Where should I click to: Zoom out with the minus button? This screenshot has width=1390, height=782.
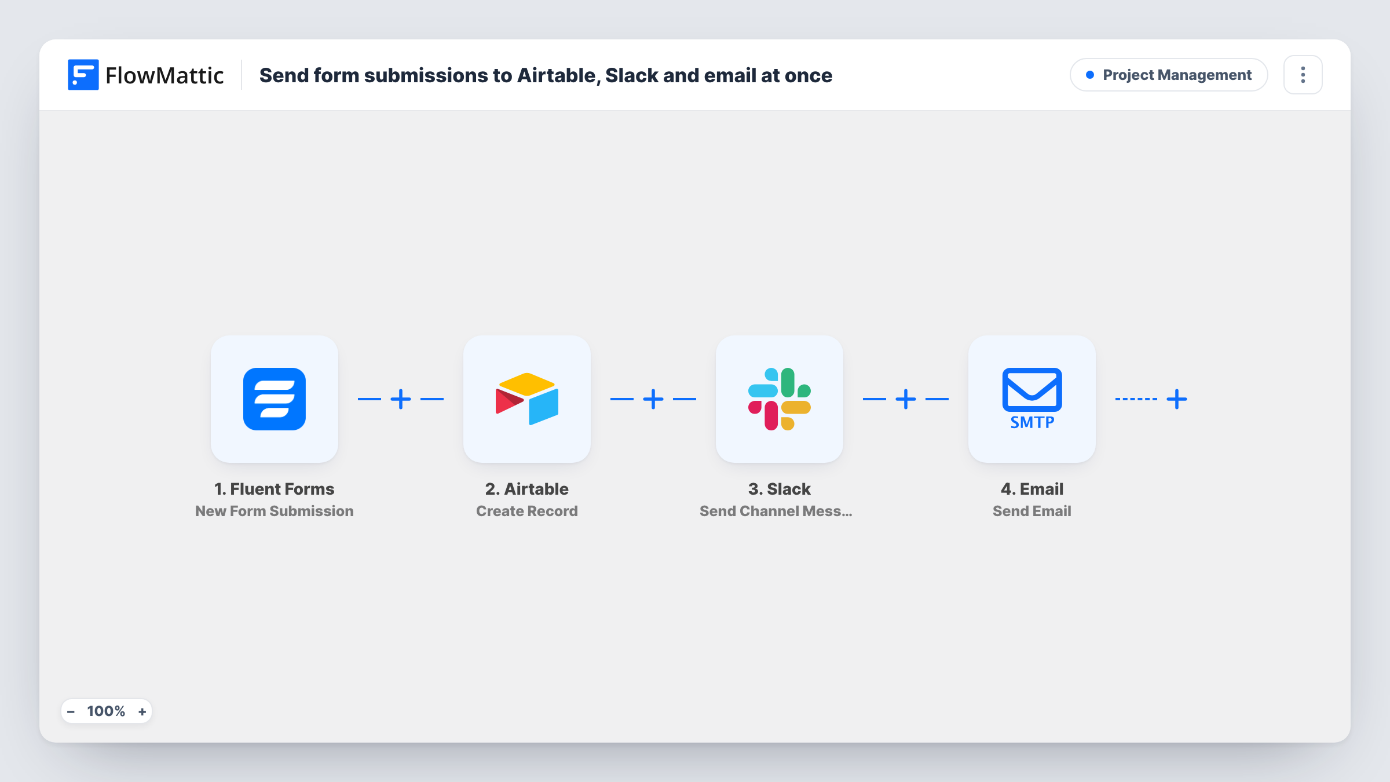(71, 711)
